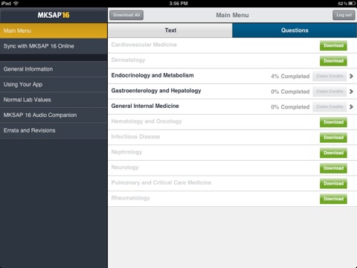
Task: Open Sync with MKSAP 16 Online
Action: click(x=54, y=46)
